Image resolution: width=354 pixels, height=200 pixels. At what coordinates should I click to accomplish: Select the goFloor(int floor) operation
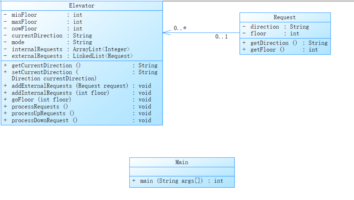tap(41, 100)
